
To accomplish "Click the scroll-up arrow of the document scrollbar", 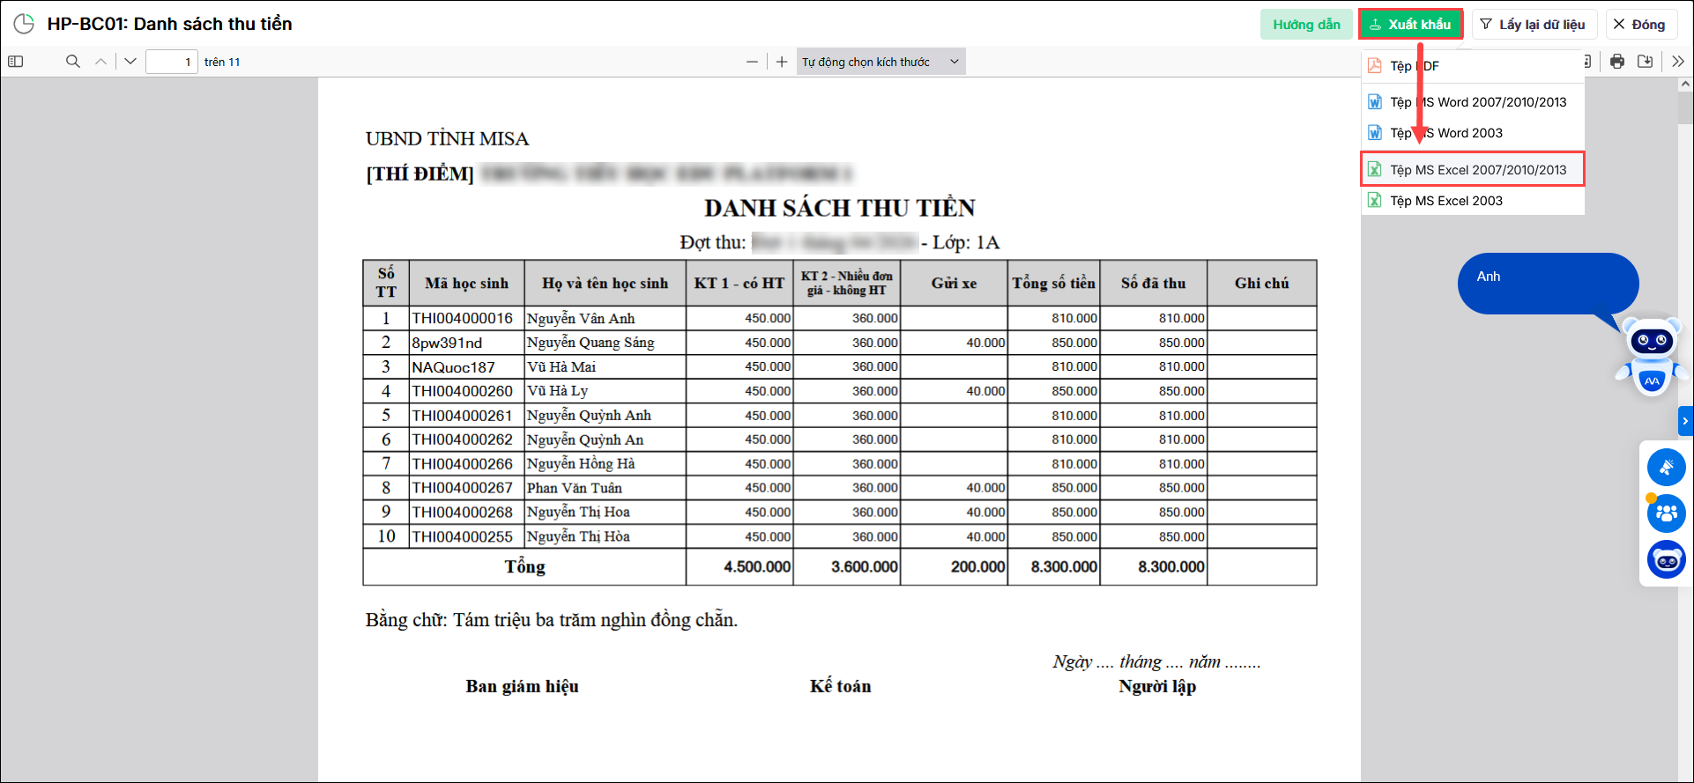I will (x=1685, y=85).
